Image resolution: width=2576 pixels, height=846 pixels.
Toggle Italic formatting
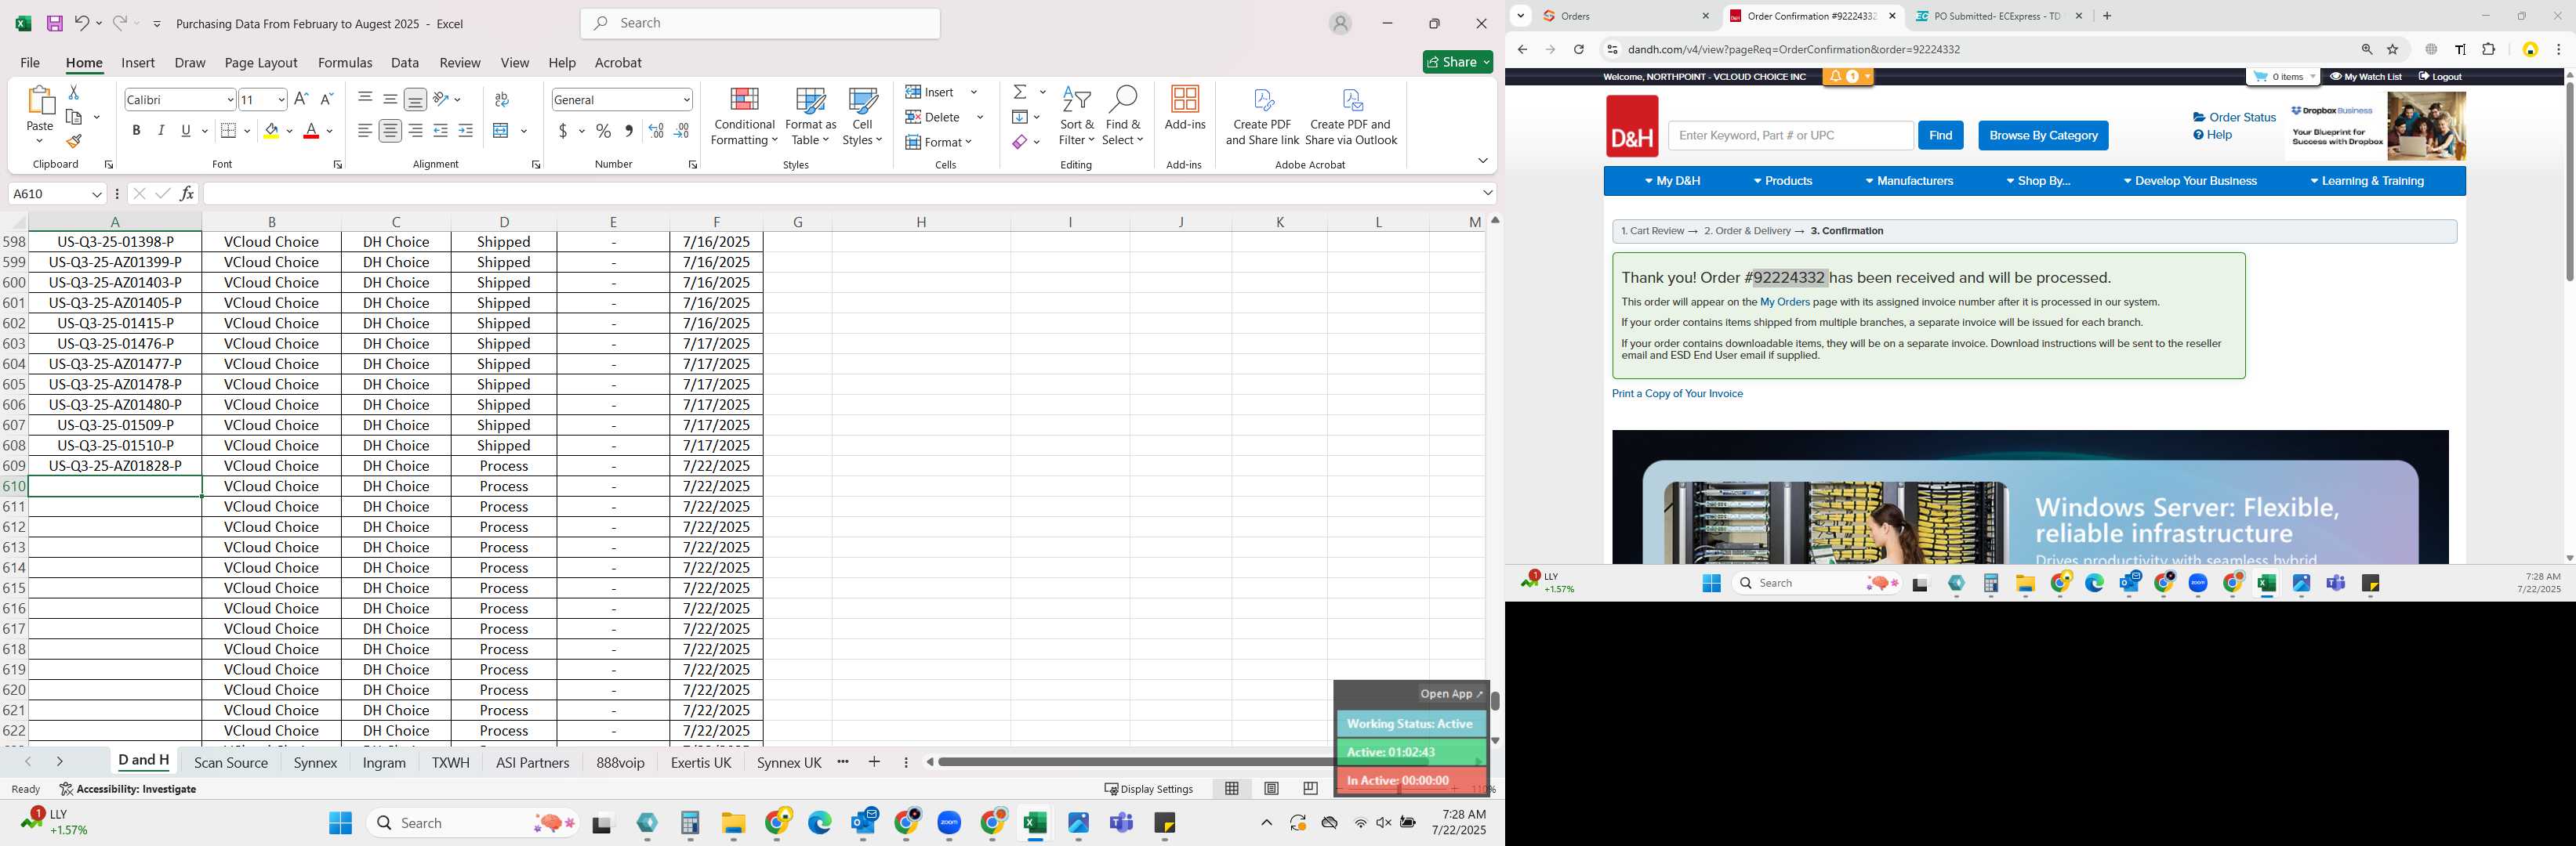pos(161,131)
